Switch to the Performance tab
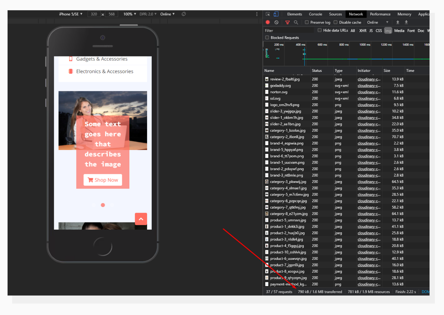The width and height of the screenshot is (444, 315). (x=380, y=14)
